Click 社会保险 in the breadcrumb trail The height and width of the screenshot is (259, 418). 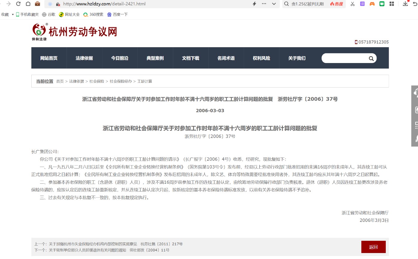[x=97, y=81]
